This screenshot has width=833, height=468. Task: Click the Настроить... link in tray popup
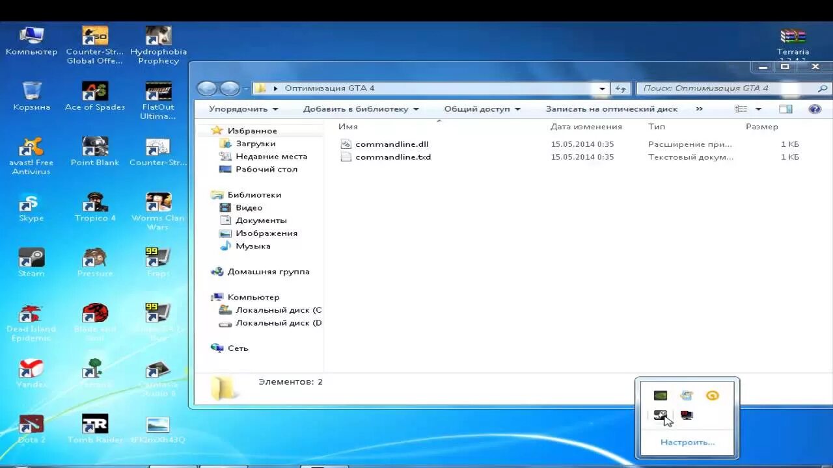pyautogui.click(x=687, y=442)
